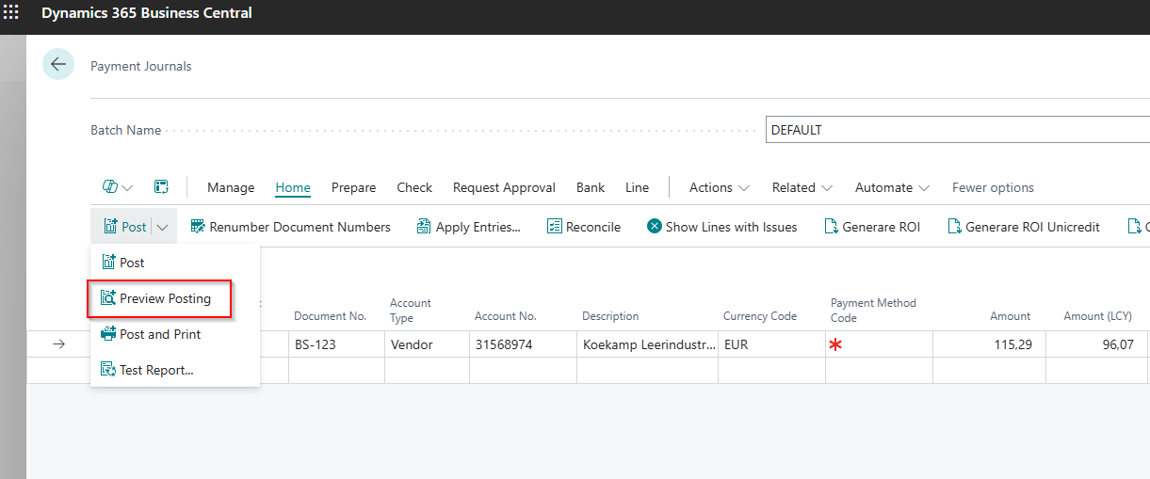This screenshot has height=479, width=1150.
Task: Click the Amount column header
Action: coord(1010,316)
